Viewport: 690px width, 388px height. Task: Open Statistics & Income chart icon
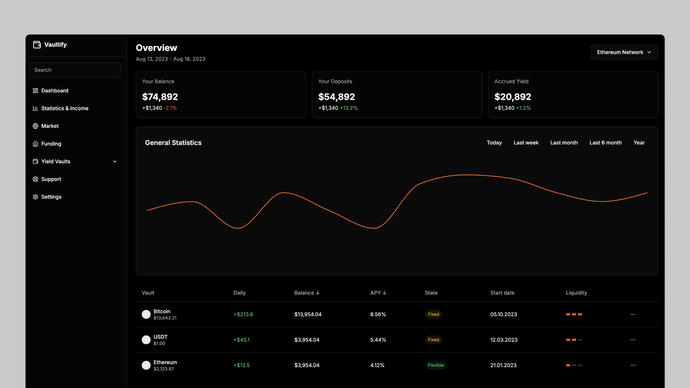[x=35, y=108]
